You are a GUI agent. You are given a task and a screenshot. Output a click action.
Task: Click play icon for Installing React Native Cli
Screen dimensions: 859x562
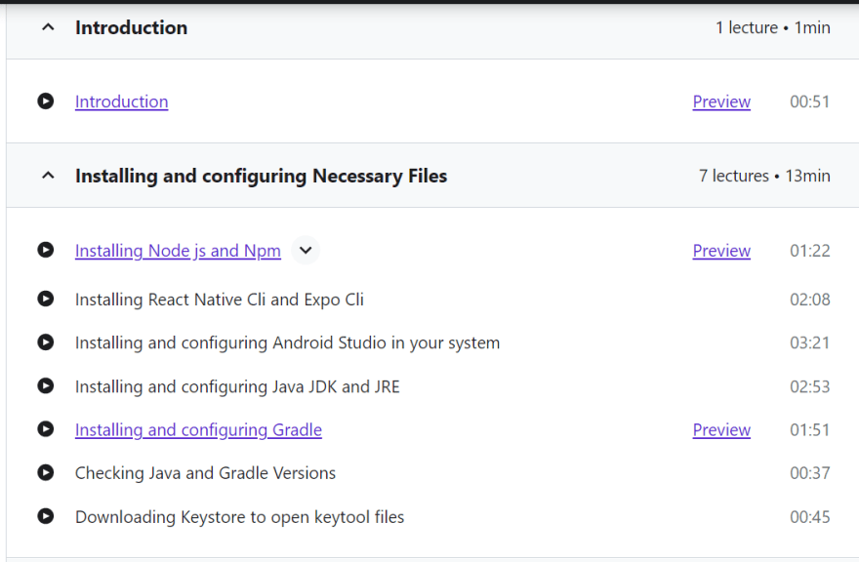pyautogui.click(x=46, y=300)
